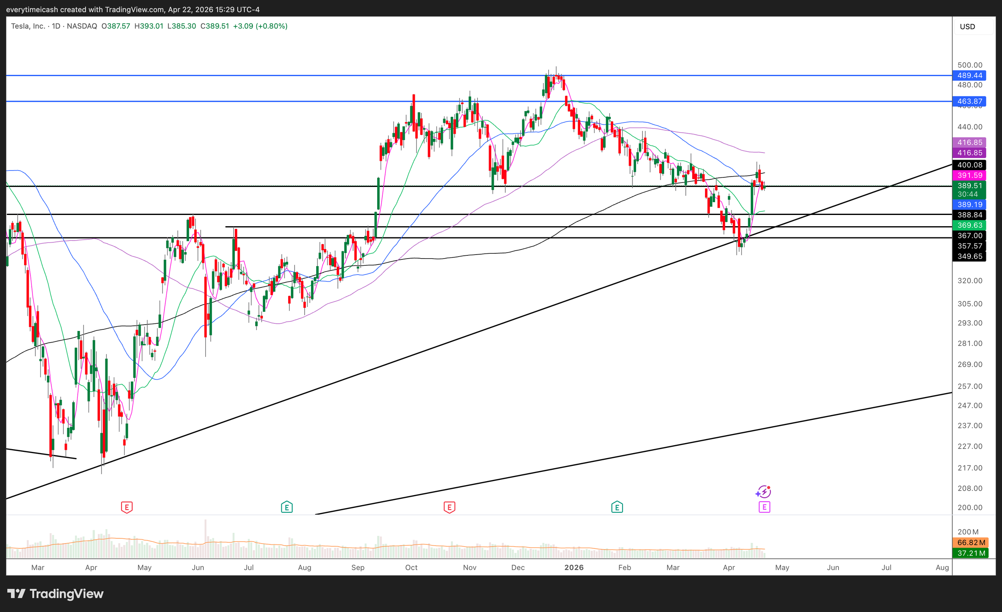Click the magenta 391.59 moving average label

(x=969, y=175)
